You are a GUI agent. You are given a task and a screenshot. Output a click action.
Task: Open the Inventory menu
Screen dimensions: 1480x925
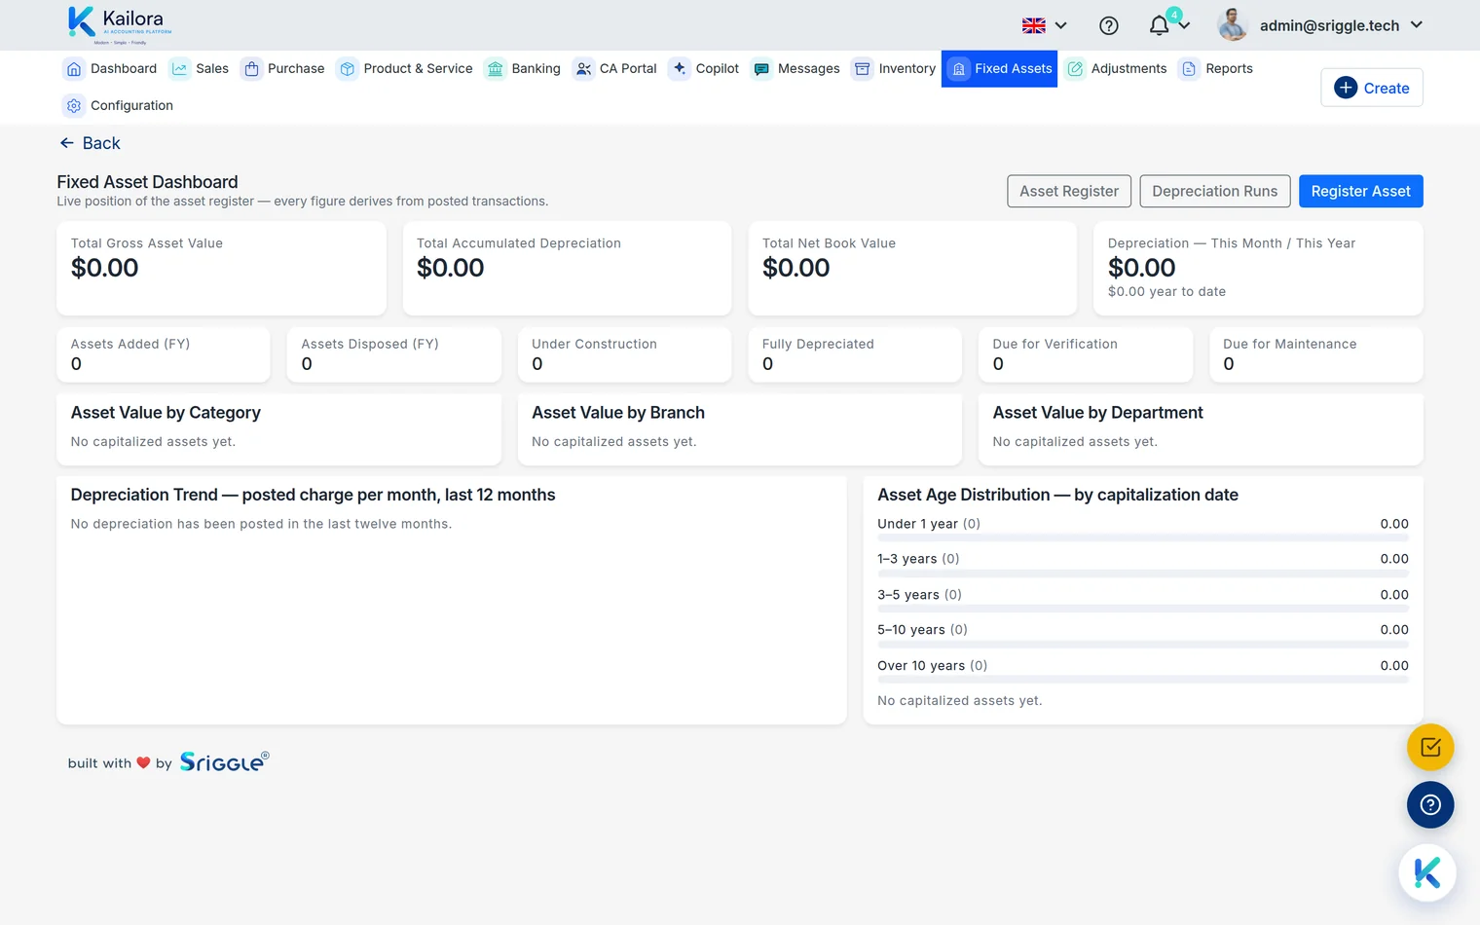[x=894, y=69]
